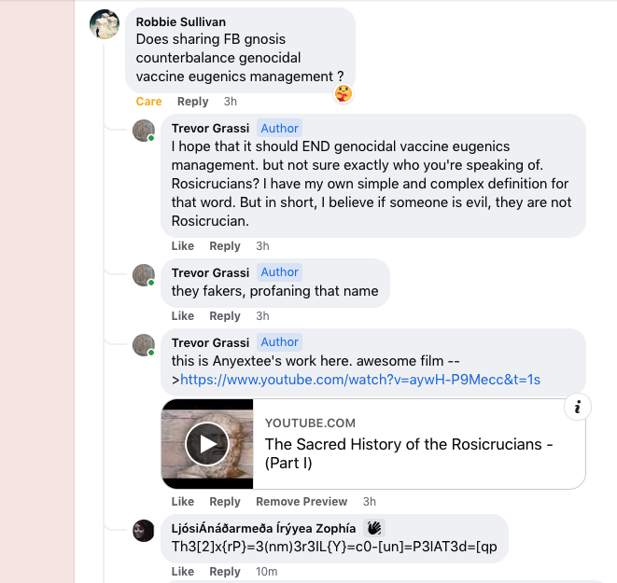Like Trevor's 'they fakers' comment

[183, 316]
